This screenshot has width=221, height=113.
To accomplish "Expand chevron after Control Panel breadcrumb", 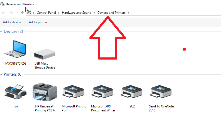I will pyautogui.click(x=59, y=13).
